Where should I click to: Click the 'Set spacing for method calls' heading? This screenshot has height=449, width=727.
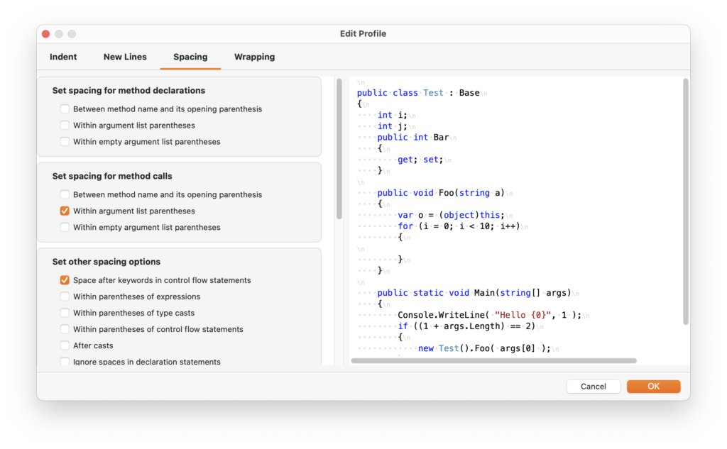click(111, 176)
